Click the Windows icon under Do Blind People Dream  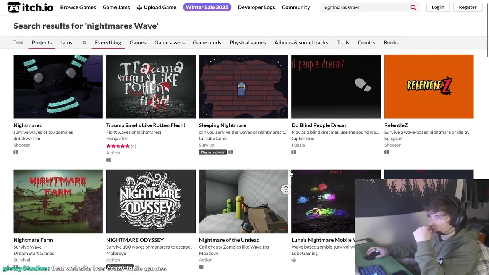click(x=294, y=152)
